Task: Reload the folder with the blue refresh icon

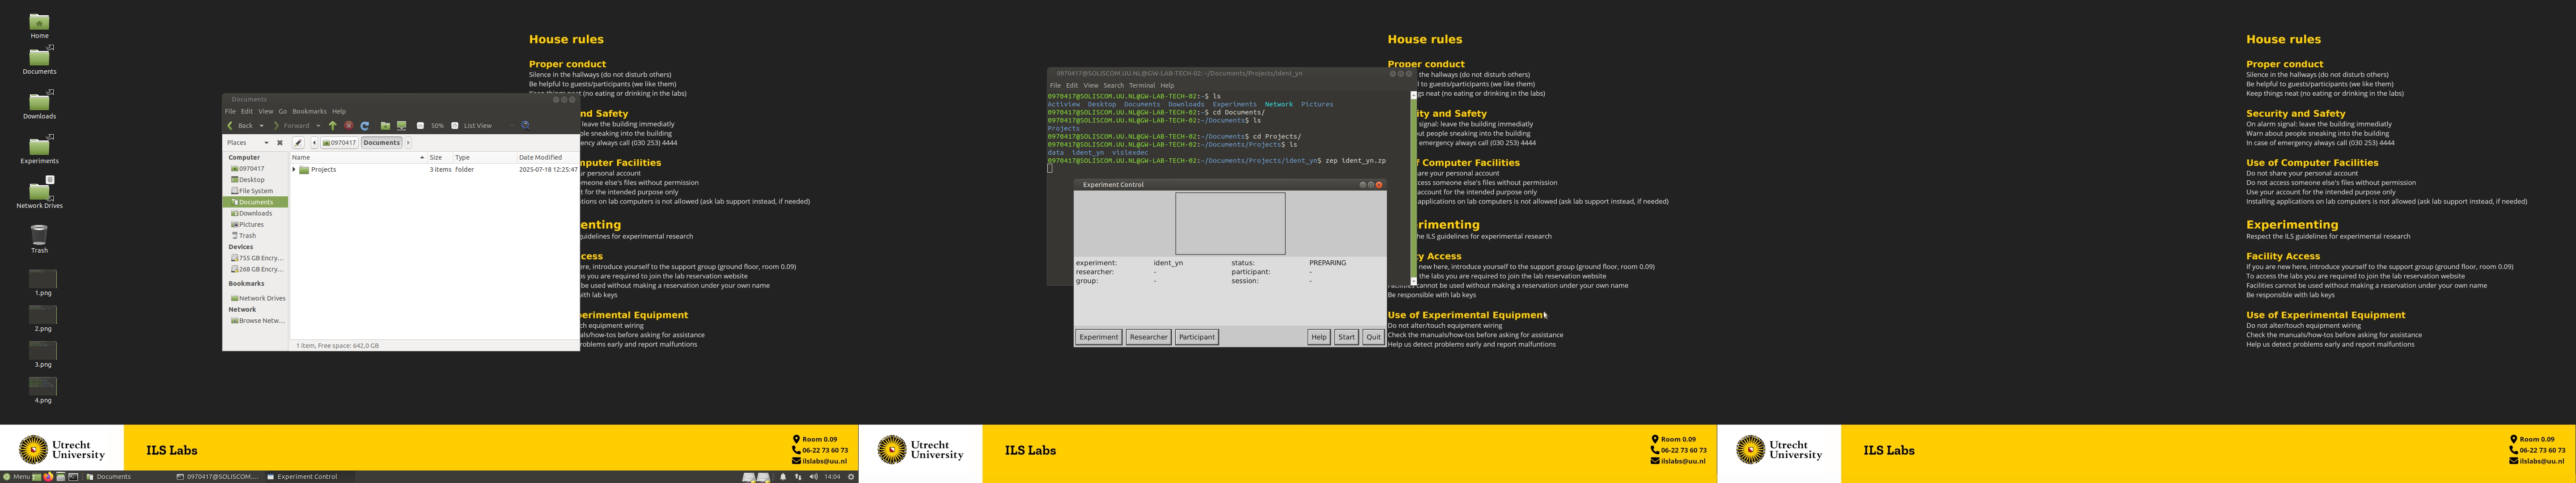Action: pyautogui.click(x=365, y=126)
